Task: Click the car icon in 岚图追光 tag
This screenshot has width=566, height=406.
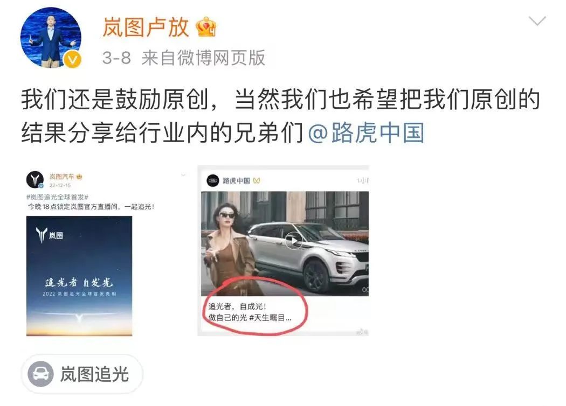Action: click(x=41, y=374)
